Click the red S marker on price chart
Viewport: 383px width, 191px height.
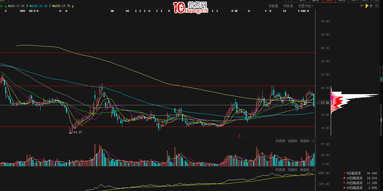pyautogui.click(x=239, y=136)
